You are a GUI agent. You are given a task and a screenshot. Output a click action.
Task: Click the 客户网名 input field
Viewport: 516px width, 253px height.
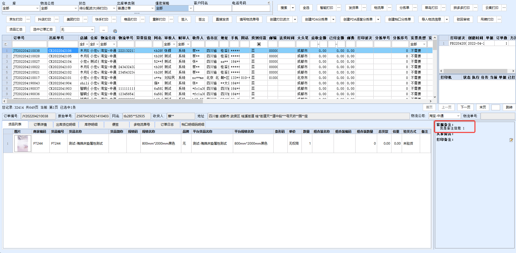coord(213,8)
